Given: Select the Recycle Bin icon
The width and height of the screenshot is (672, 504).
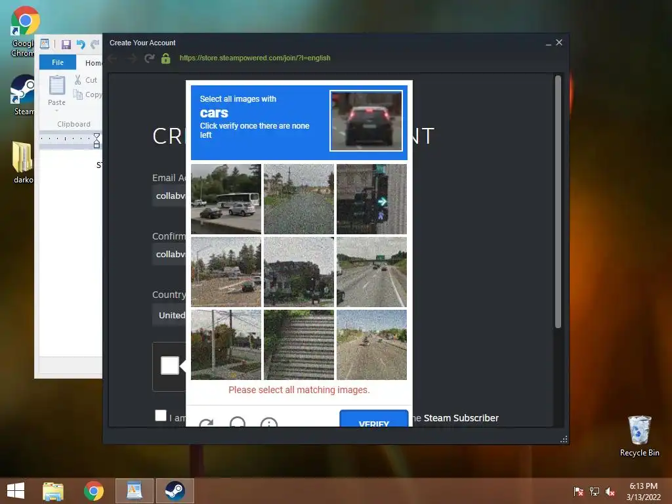Looking at the screenshot, I should point(639,436).
